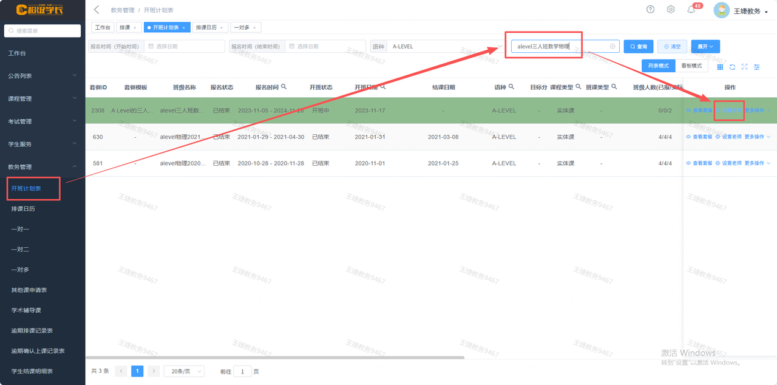Open 更多操作 for row 630
The width and height of the screenshot is (777, 385).
tap(758, 137)
